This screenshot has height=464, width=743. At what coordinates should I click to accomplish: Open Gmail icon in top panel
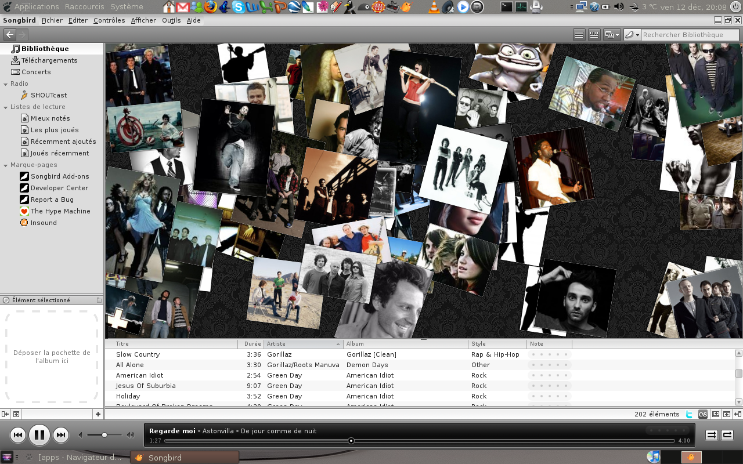pyautogui.click(x=182, y=7)
